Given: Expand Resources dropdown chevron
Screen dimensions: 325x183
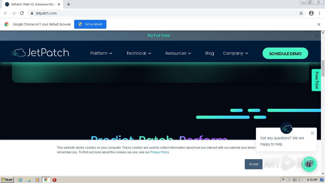Looking at the screenshot, I should coord(189,53).
